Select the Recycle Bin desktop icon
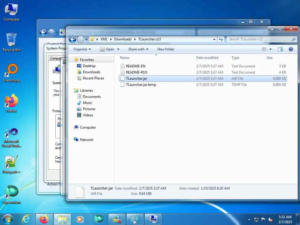The height and width of the screenshot is (225, 300). [11, 42]
